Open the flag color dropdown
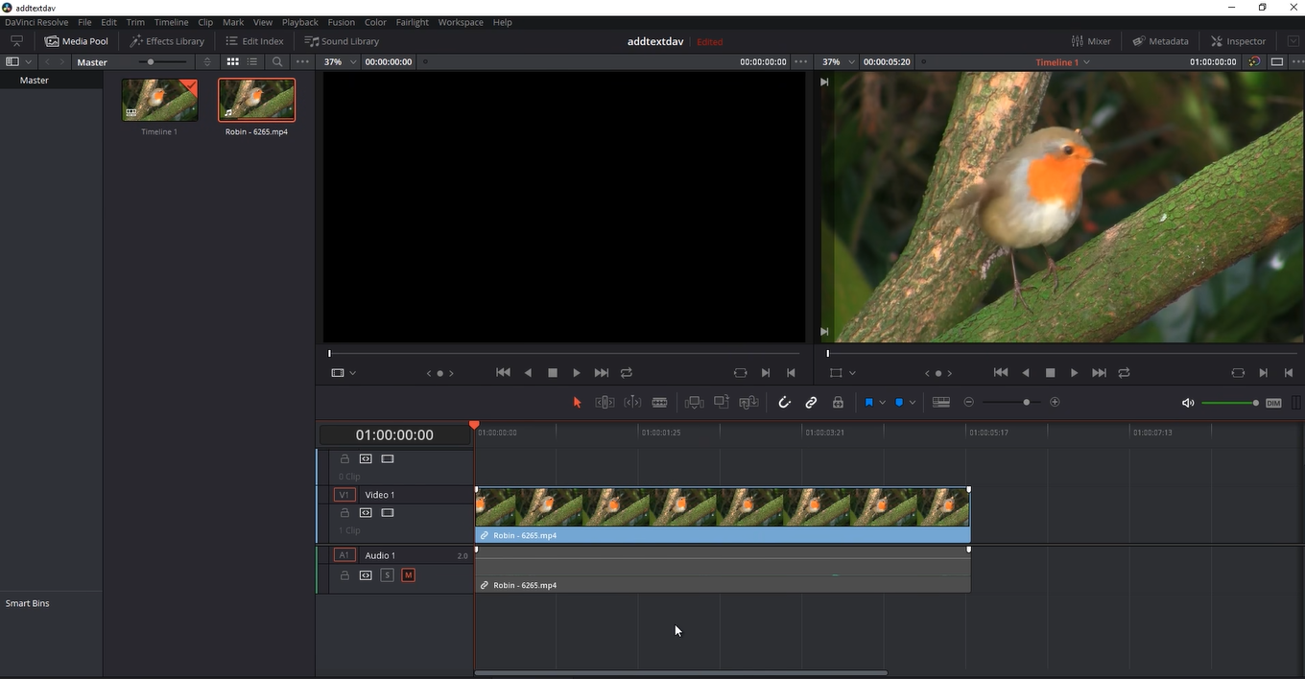This screenshot has width=1305, height=679. pos(882,402)
